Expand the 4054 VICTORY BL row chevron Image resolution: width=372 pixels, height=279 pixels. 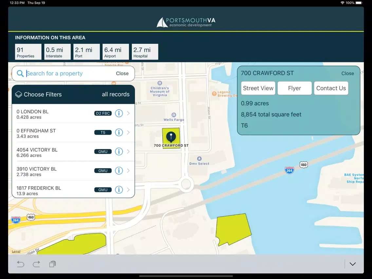(x=128, y=152)
